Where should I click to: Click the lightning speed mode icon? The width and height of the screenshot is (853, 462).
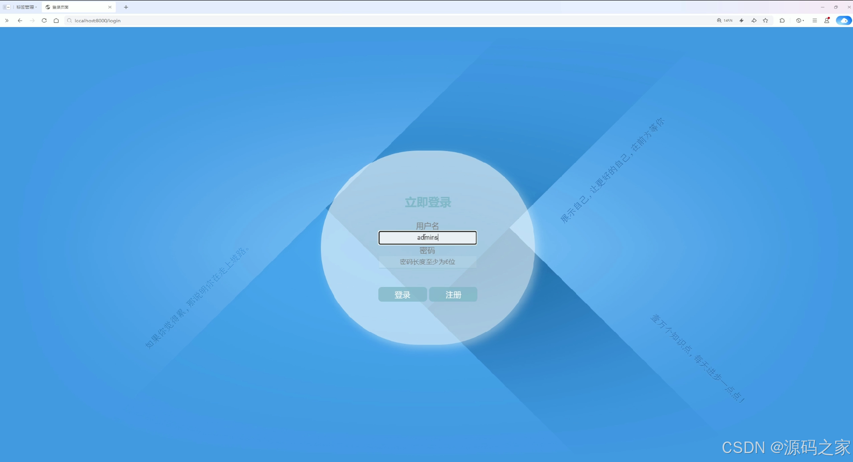tap(741, 20)
